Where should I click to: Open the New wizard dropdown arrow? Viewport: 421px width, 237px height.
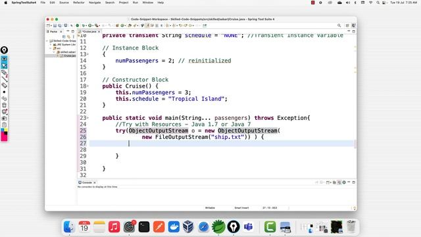(51, 26)
